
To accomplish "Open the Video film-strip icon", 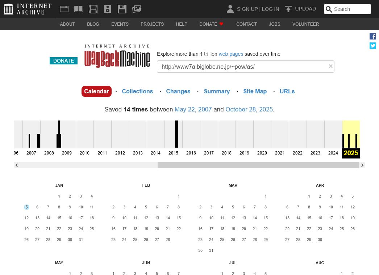I will [x=93, y=9].
